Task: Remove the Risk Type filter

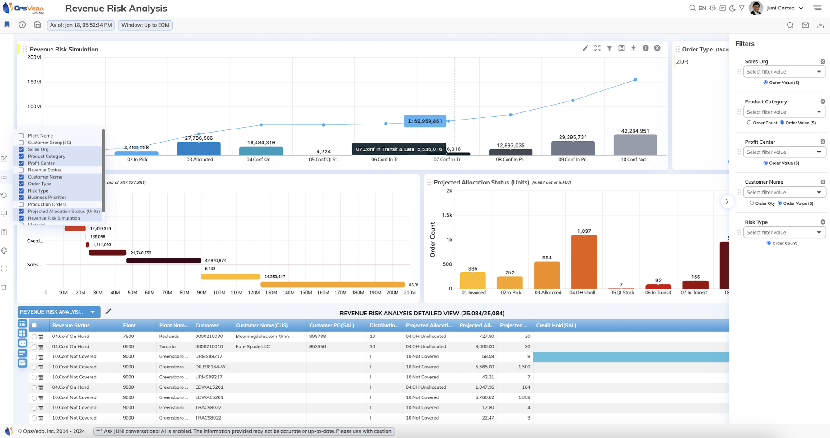Action: (823, 222)
